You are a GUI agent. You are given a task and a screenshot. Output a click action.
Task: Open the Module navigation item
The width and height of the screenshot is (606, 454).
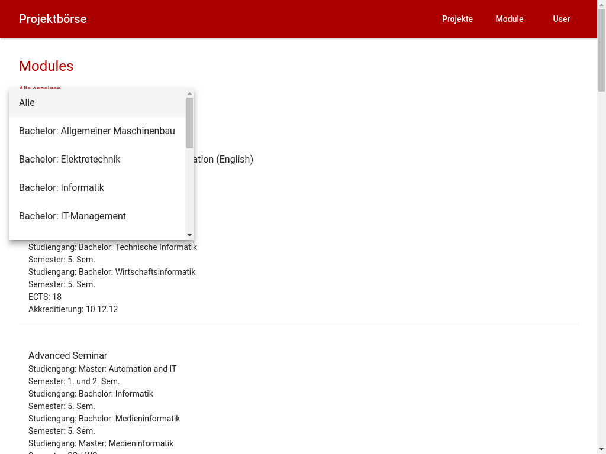[x=510, y=19]
